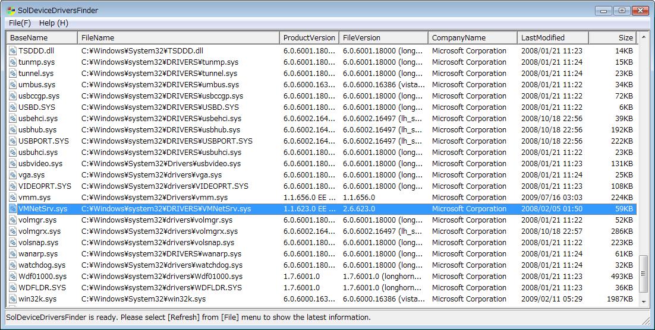Select the umbus.sys entry
Screen dimensions: 655x330
pyautogui.click(x=37, y=85)
